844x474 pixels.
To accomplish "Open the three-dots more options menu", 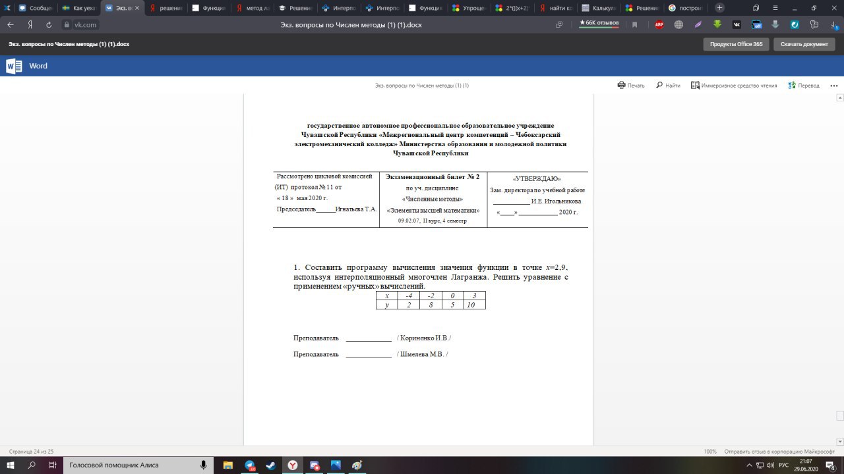I will (834, 86).
